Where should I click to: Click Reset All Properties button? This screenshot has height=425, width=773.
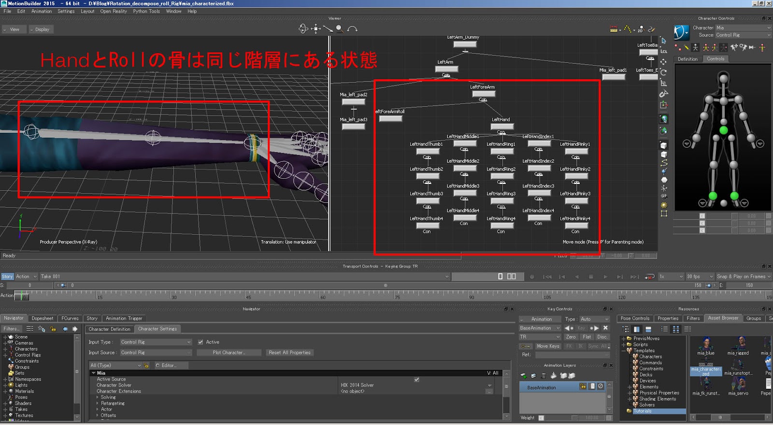pyautogui.click(x=289, y=353)
